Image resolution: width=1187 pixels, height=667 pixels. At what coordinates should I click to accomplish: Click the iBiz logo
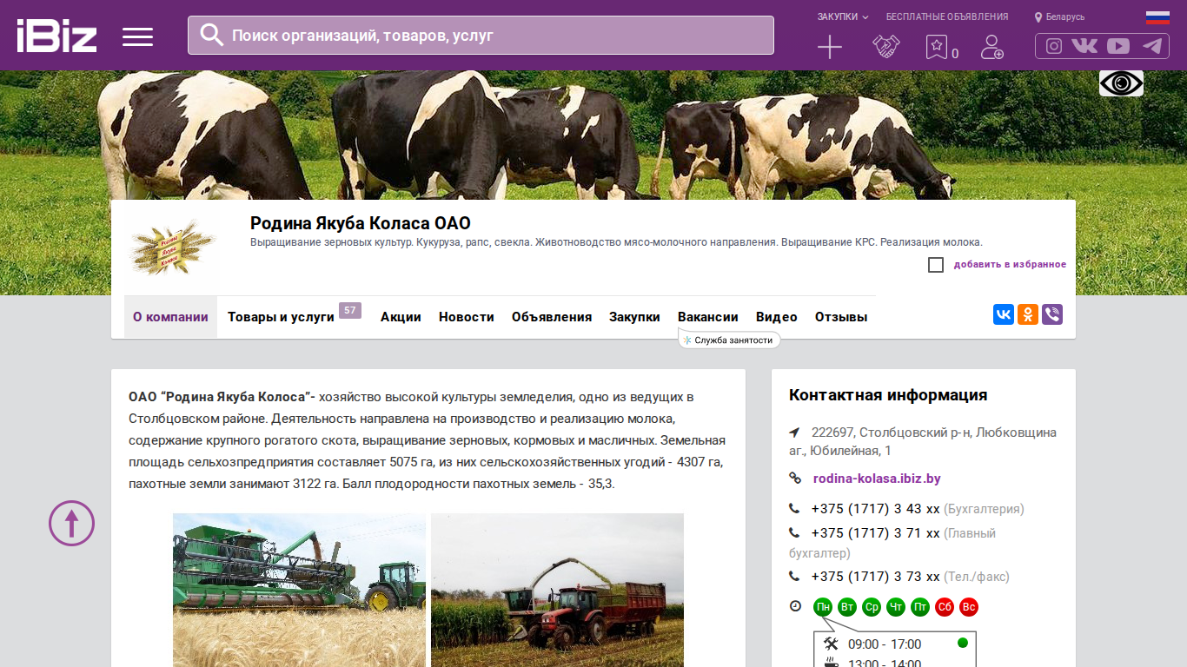pyautogui.click(x=56, y=36)
